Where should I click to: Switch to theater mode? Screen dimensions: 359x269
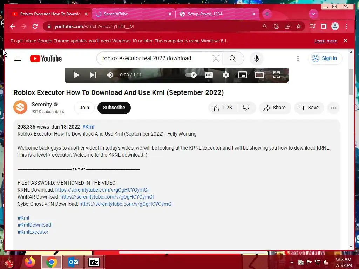point(259,75)
